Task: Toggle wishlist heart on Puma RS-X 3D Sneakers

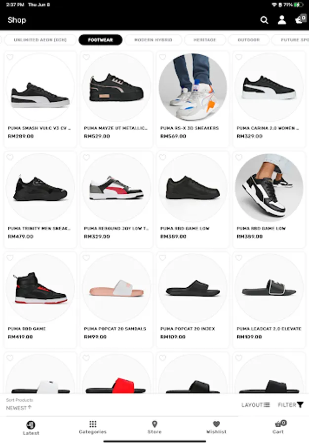Action: pyautogui.click(x=162, y=57)
